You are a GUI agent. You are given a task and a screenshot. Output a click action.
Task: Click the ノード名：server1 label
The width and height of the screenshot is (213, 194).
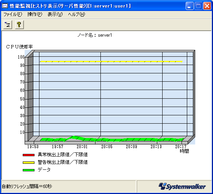[x=95, y=35]
